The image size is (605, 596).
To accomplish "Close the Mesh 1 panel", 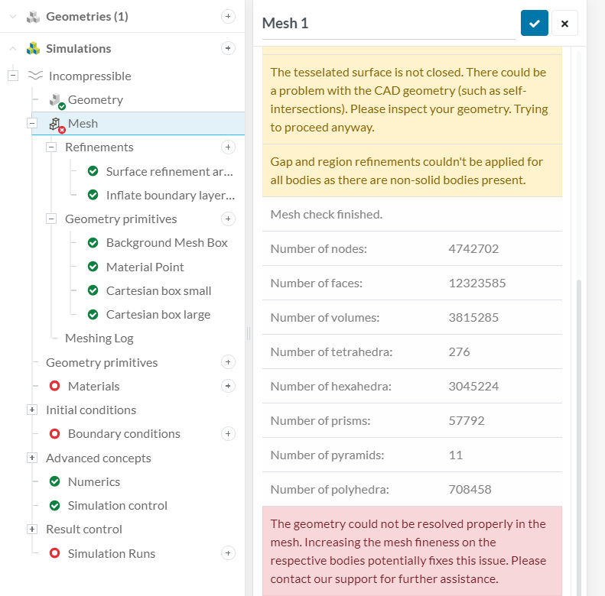I will point(565,23).
